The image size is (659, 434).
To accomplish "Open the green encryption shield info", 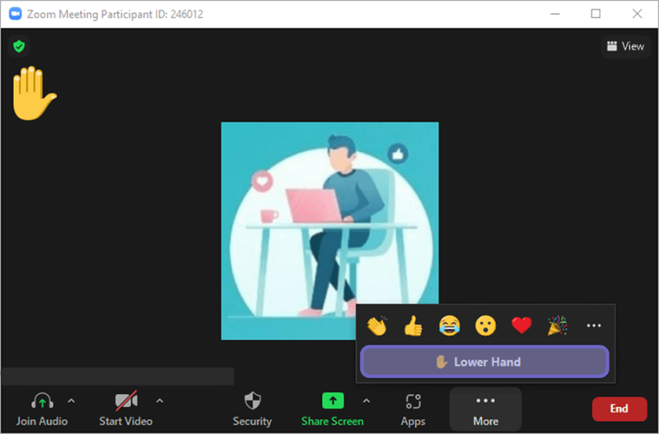I will pyautogui.click(x=19, y=46).
